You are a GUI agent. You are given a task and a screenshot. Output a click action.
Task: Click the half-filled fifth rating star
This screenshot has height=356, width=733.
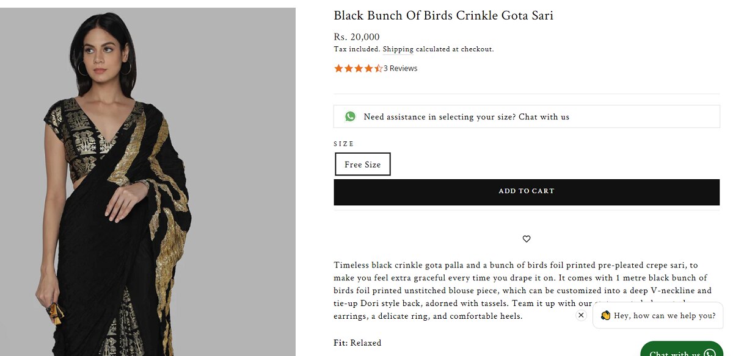pyautogui.click(x=378, y=68)
